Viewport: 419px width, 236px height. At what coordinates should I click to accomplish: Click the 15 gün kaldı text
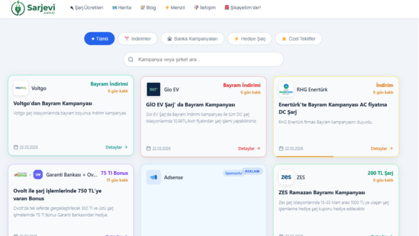tap(117, 180)
